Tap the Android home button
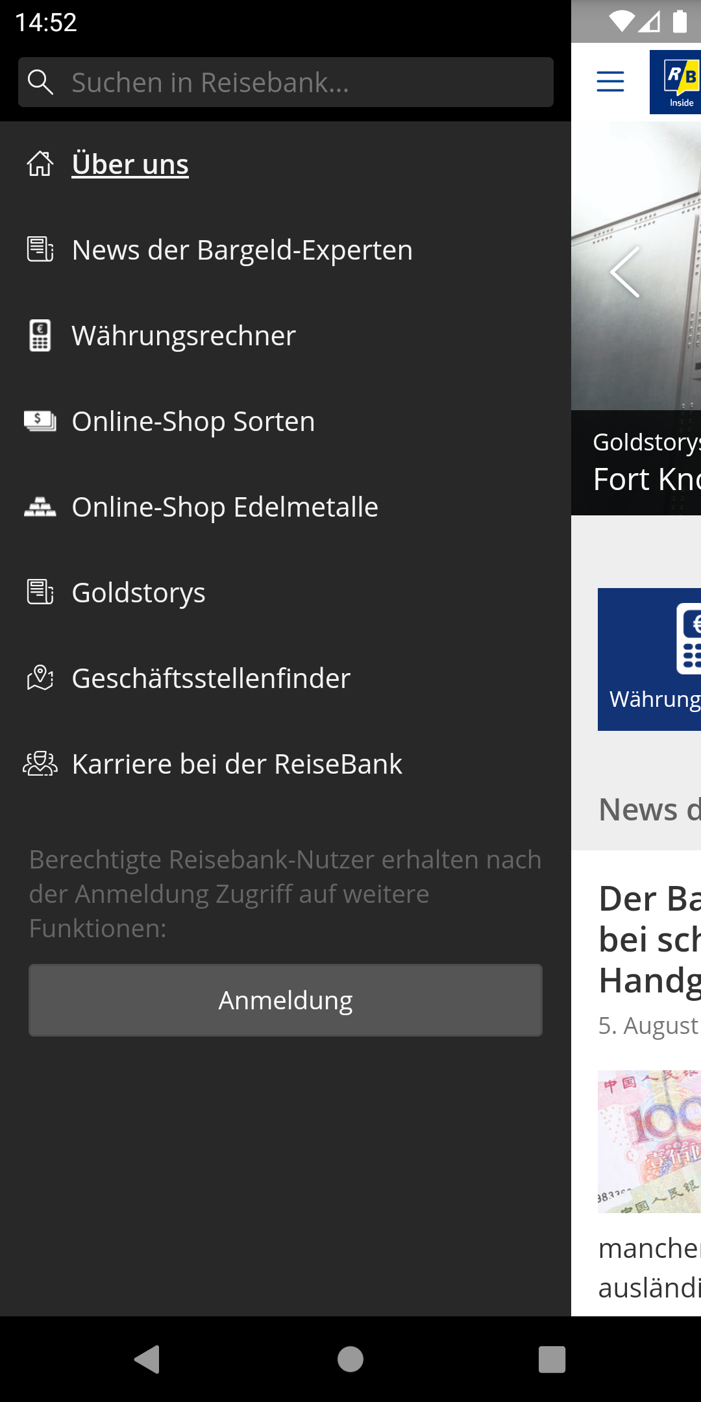The height and width of the screenshot is (1402, 701). [350, 1359]
